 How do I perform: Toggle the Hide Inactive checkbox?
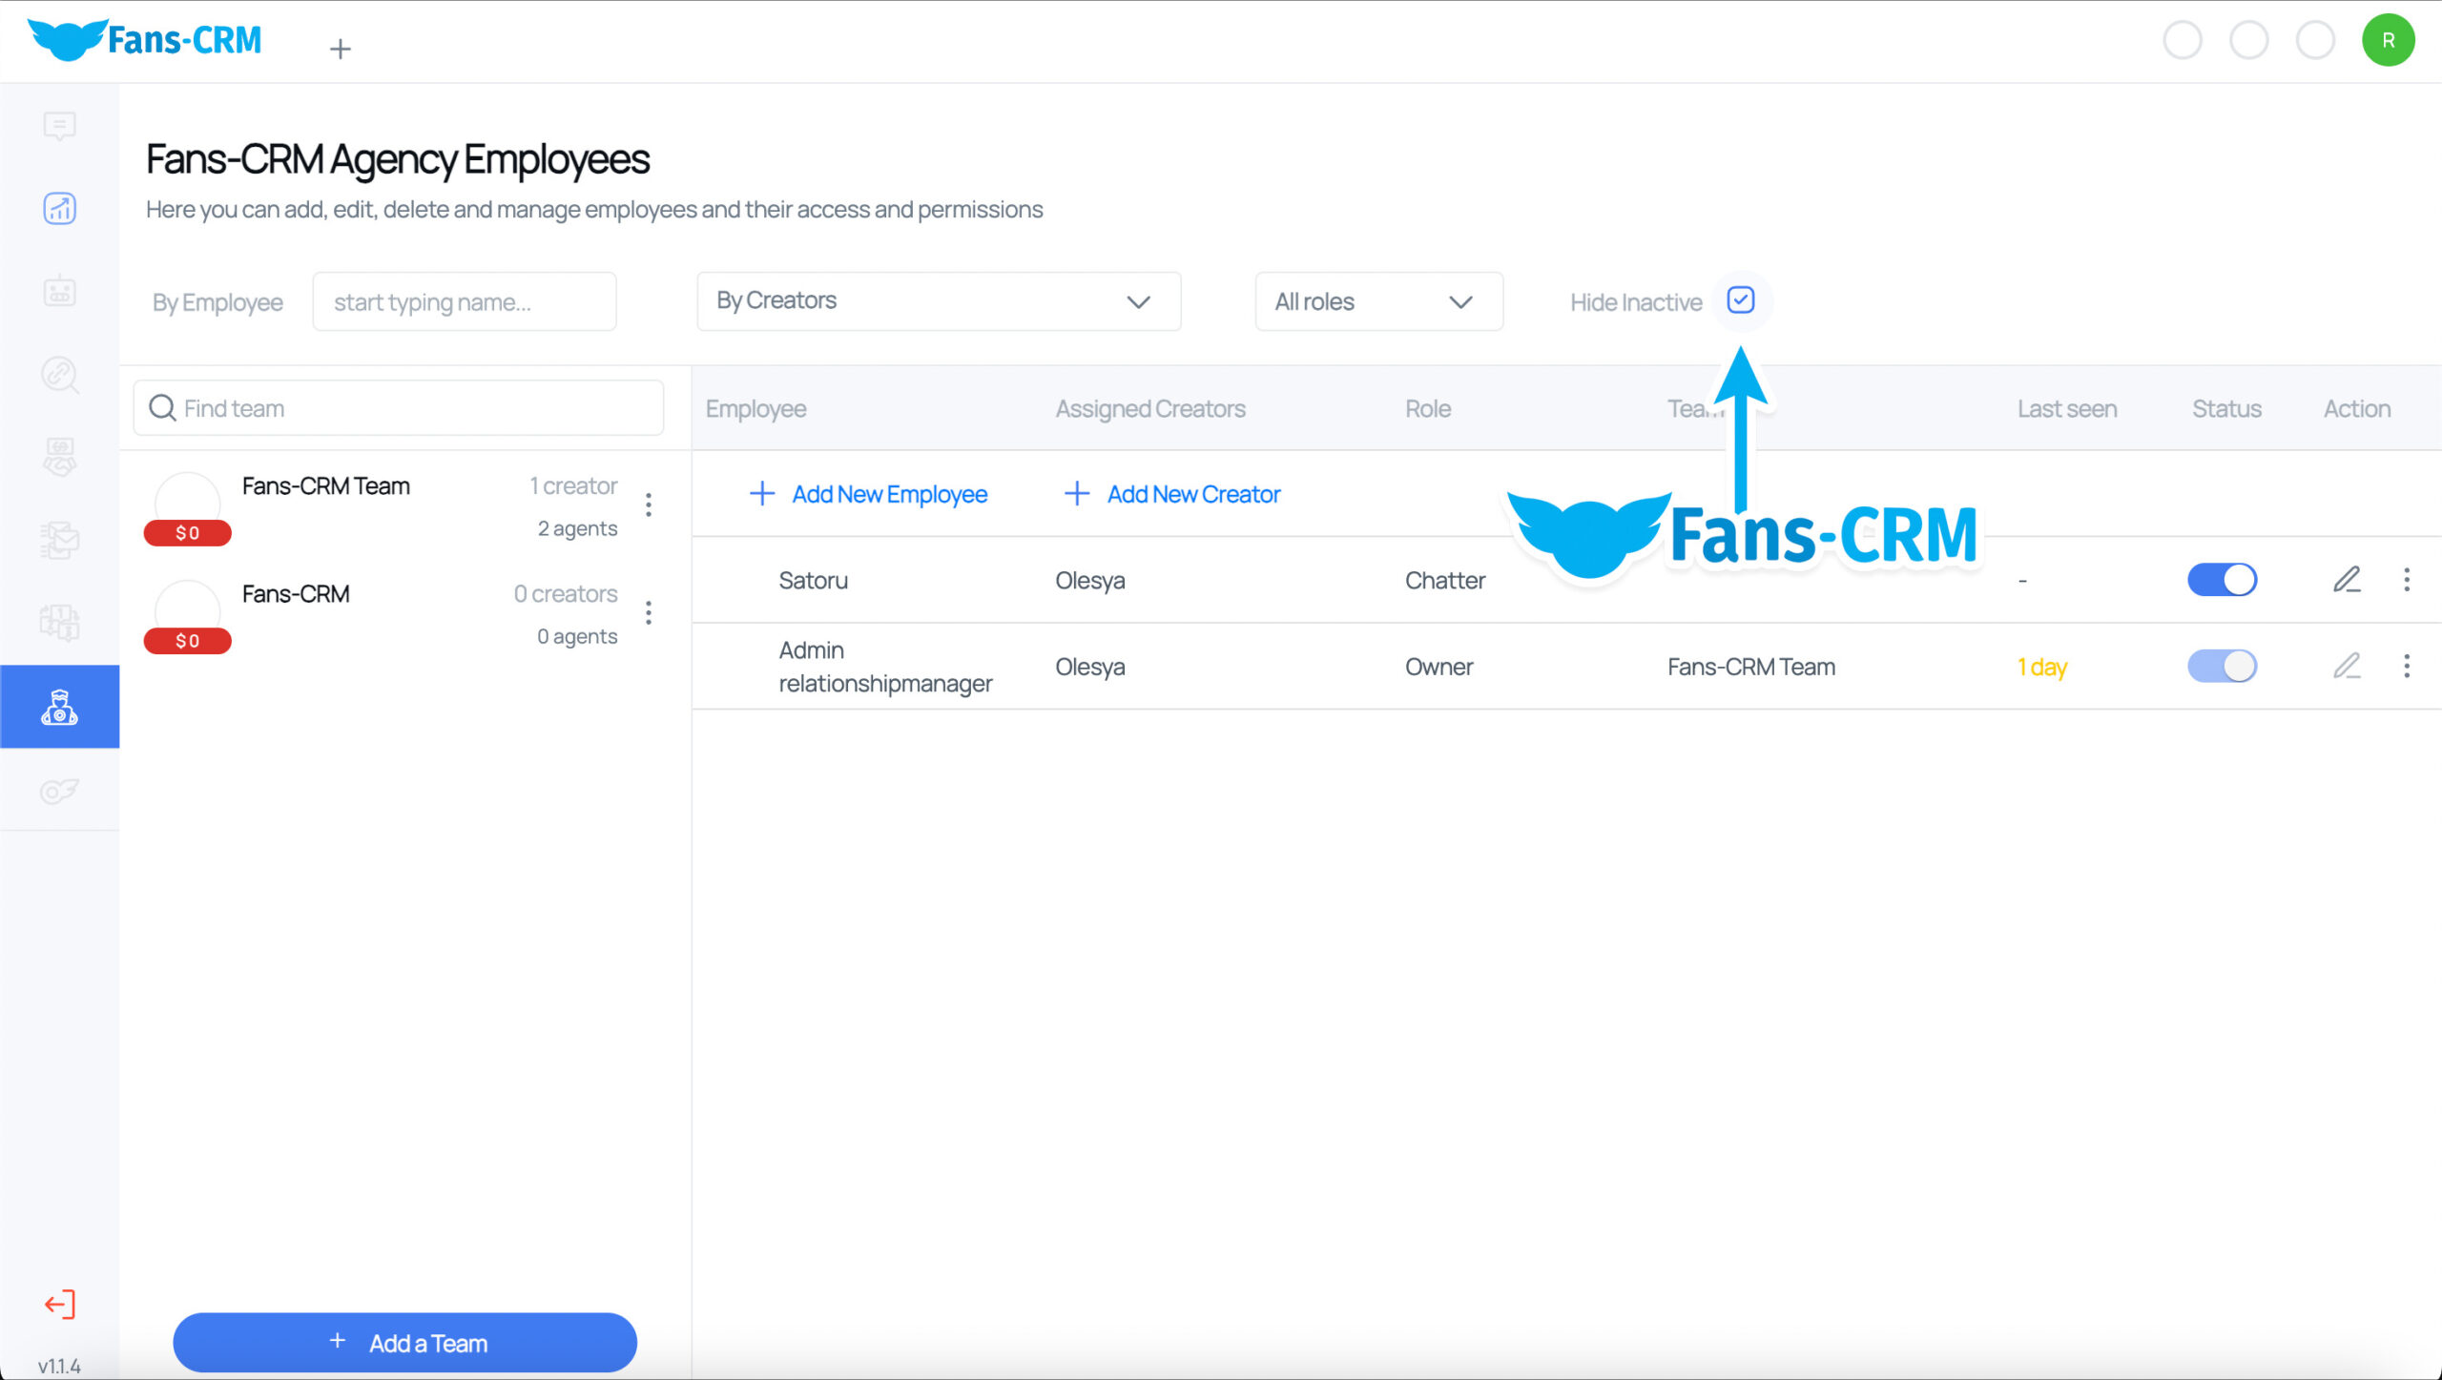point(1741,300)
